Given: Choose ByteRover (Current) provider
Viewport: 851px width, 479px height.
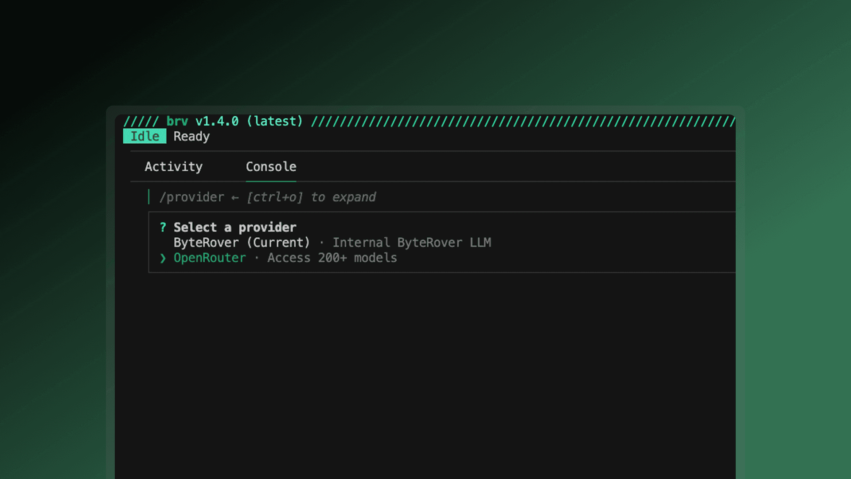Looking at the screenshot, I should [x=241, y=243].
